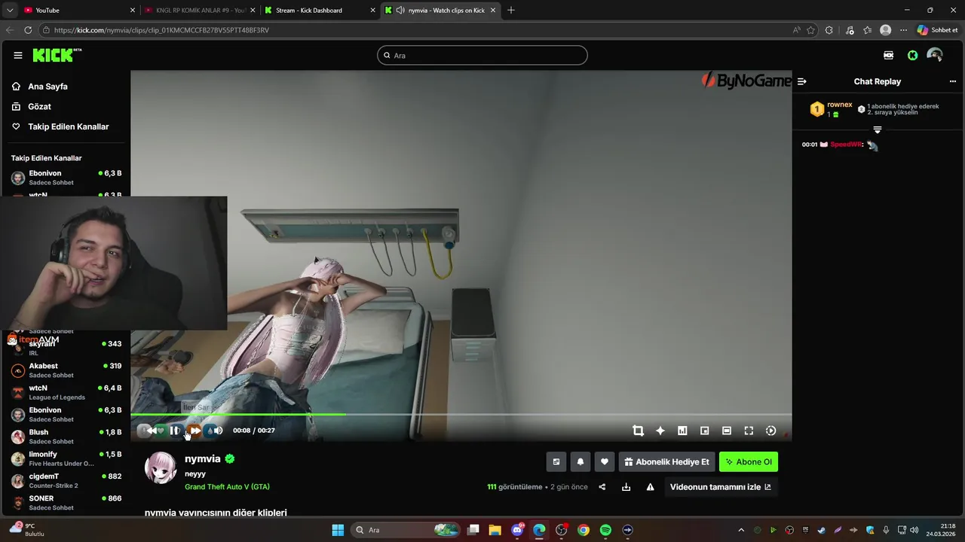Open the clips film icon in header
Viewport: 965px width, 542px height.
click(x=888, y=55)
